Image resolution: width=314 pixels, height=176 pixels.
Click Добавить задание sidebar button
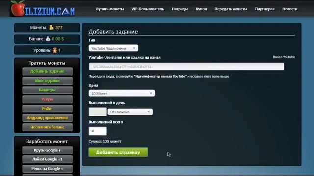[x=48, y=71]
